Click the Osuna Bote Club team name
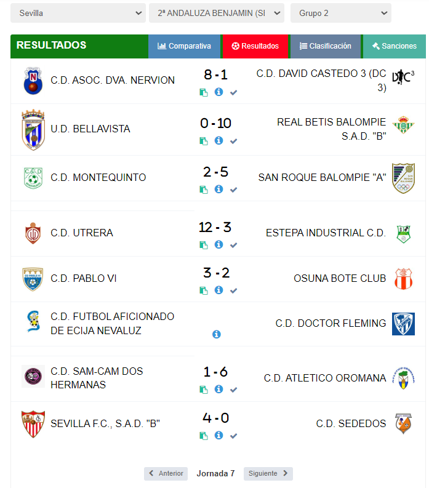 [340, 279]
